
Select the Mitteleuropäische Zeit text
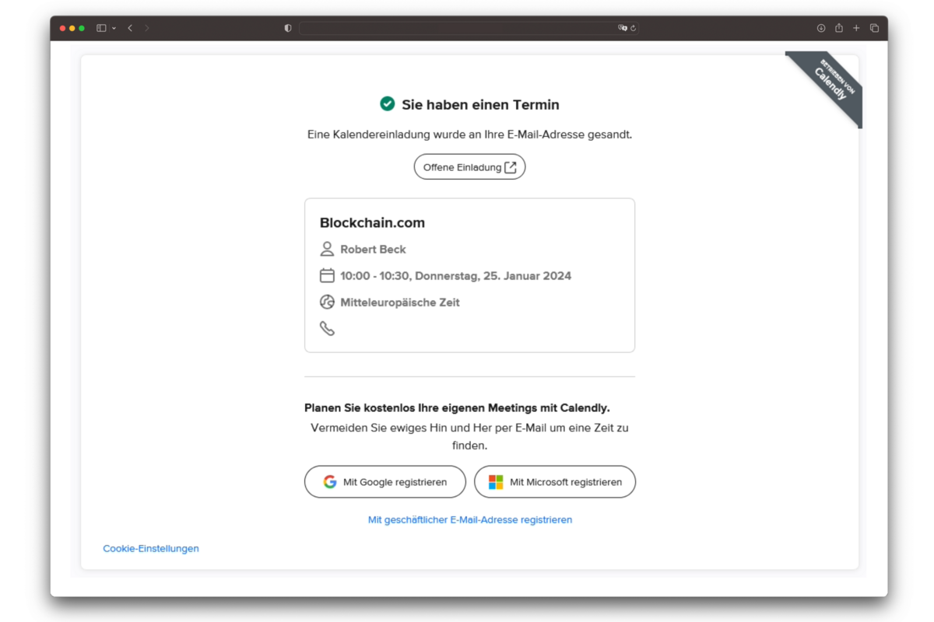(400, 302)
